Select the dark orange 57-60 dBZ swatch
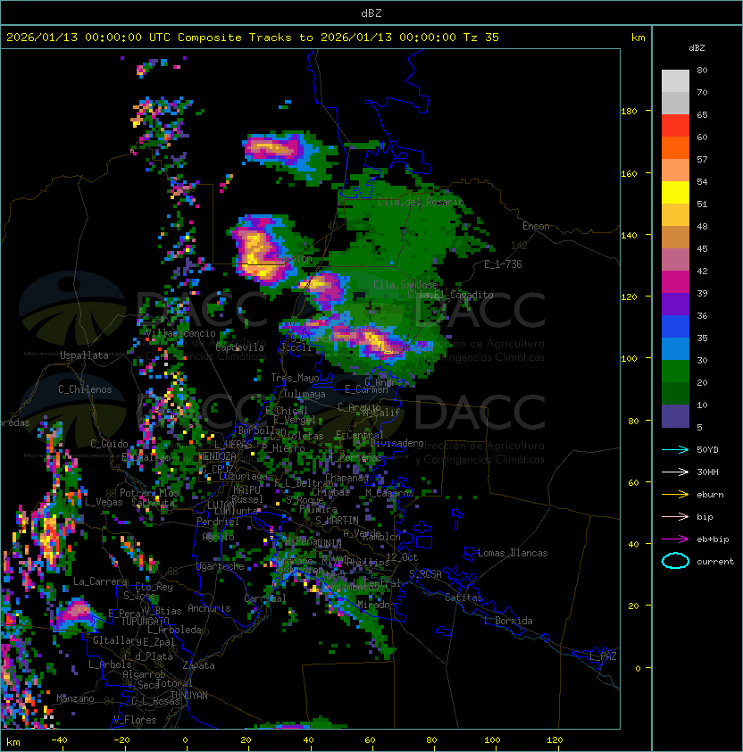The image size is (743, 752). [675, 147]
